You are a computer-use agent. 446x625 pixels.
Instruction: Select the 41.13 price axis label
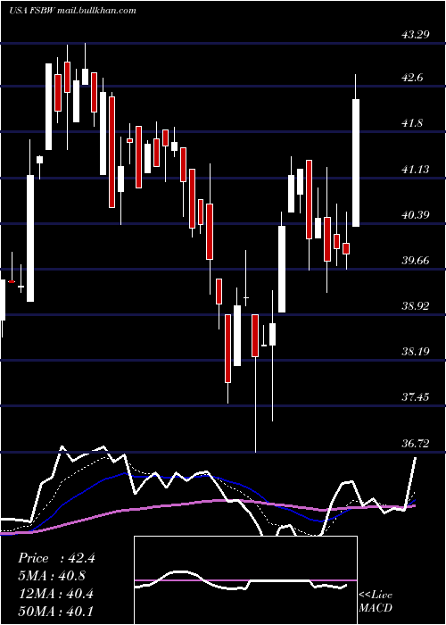click(x=416, y=170)
